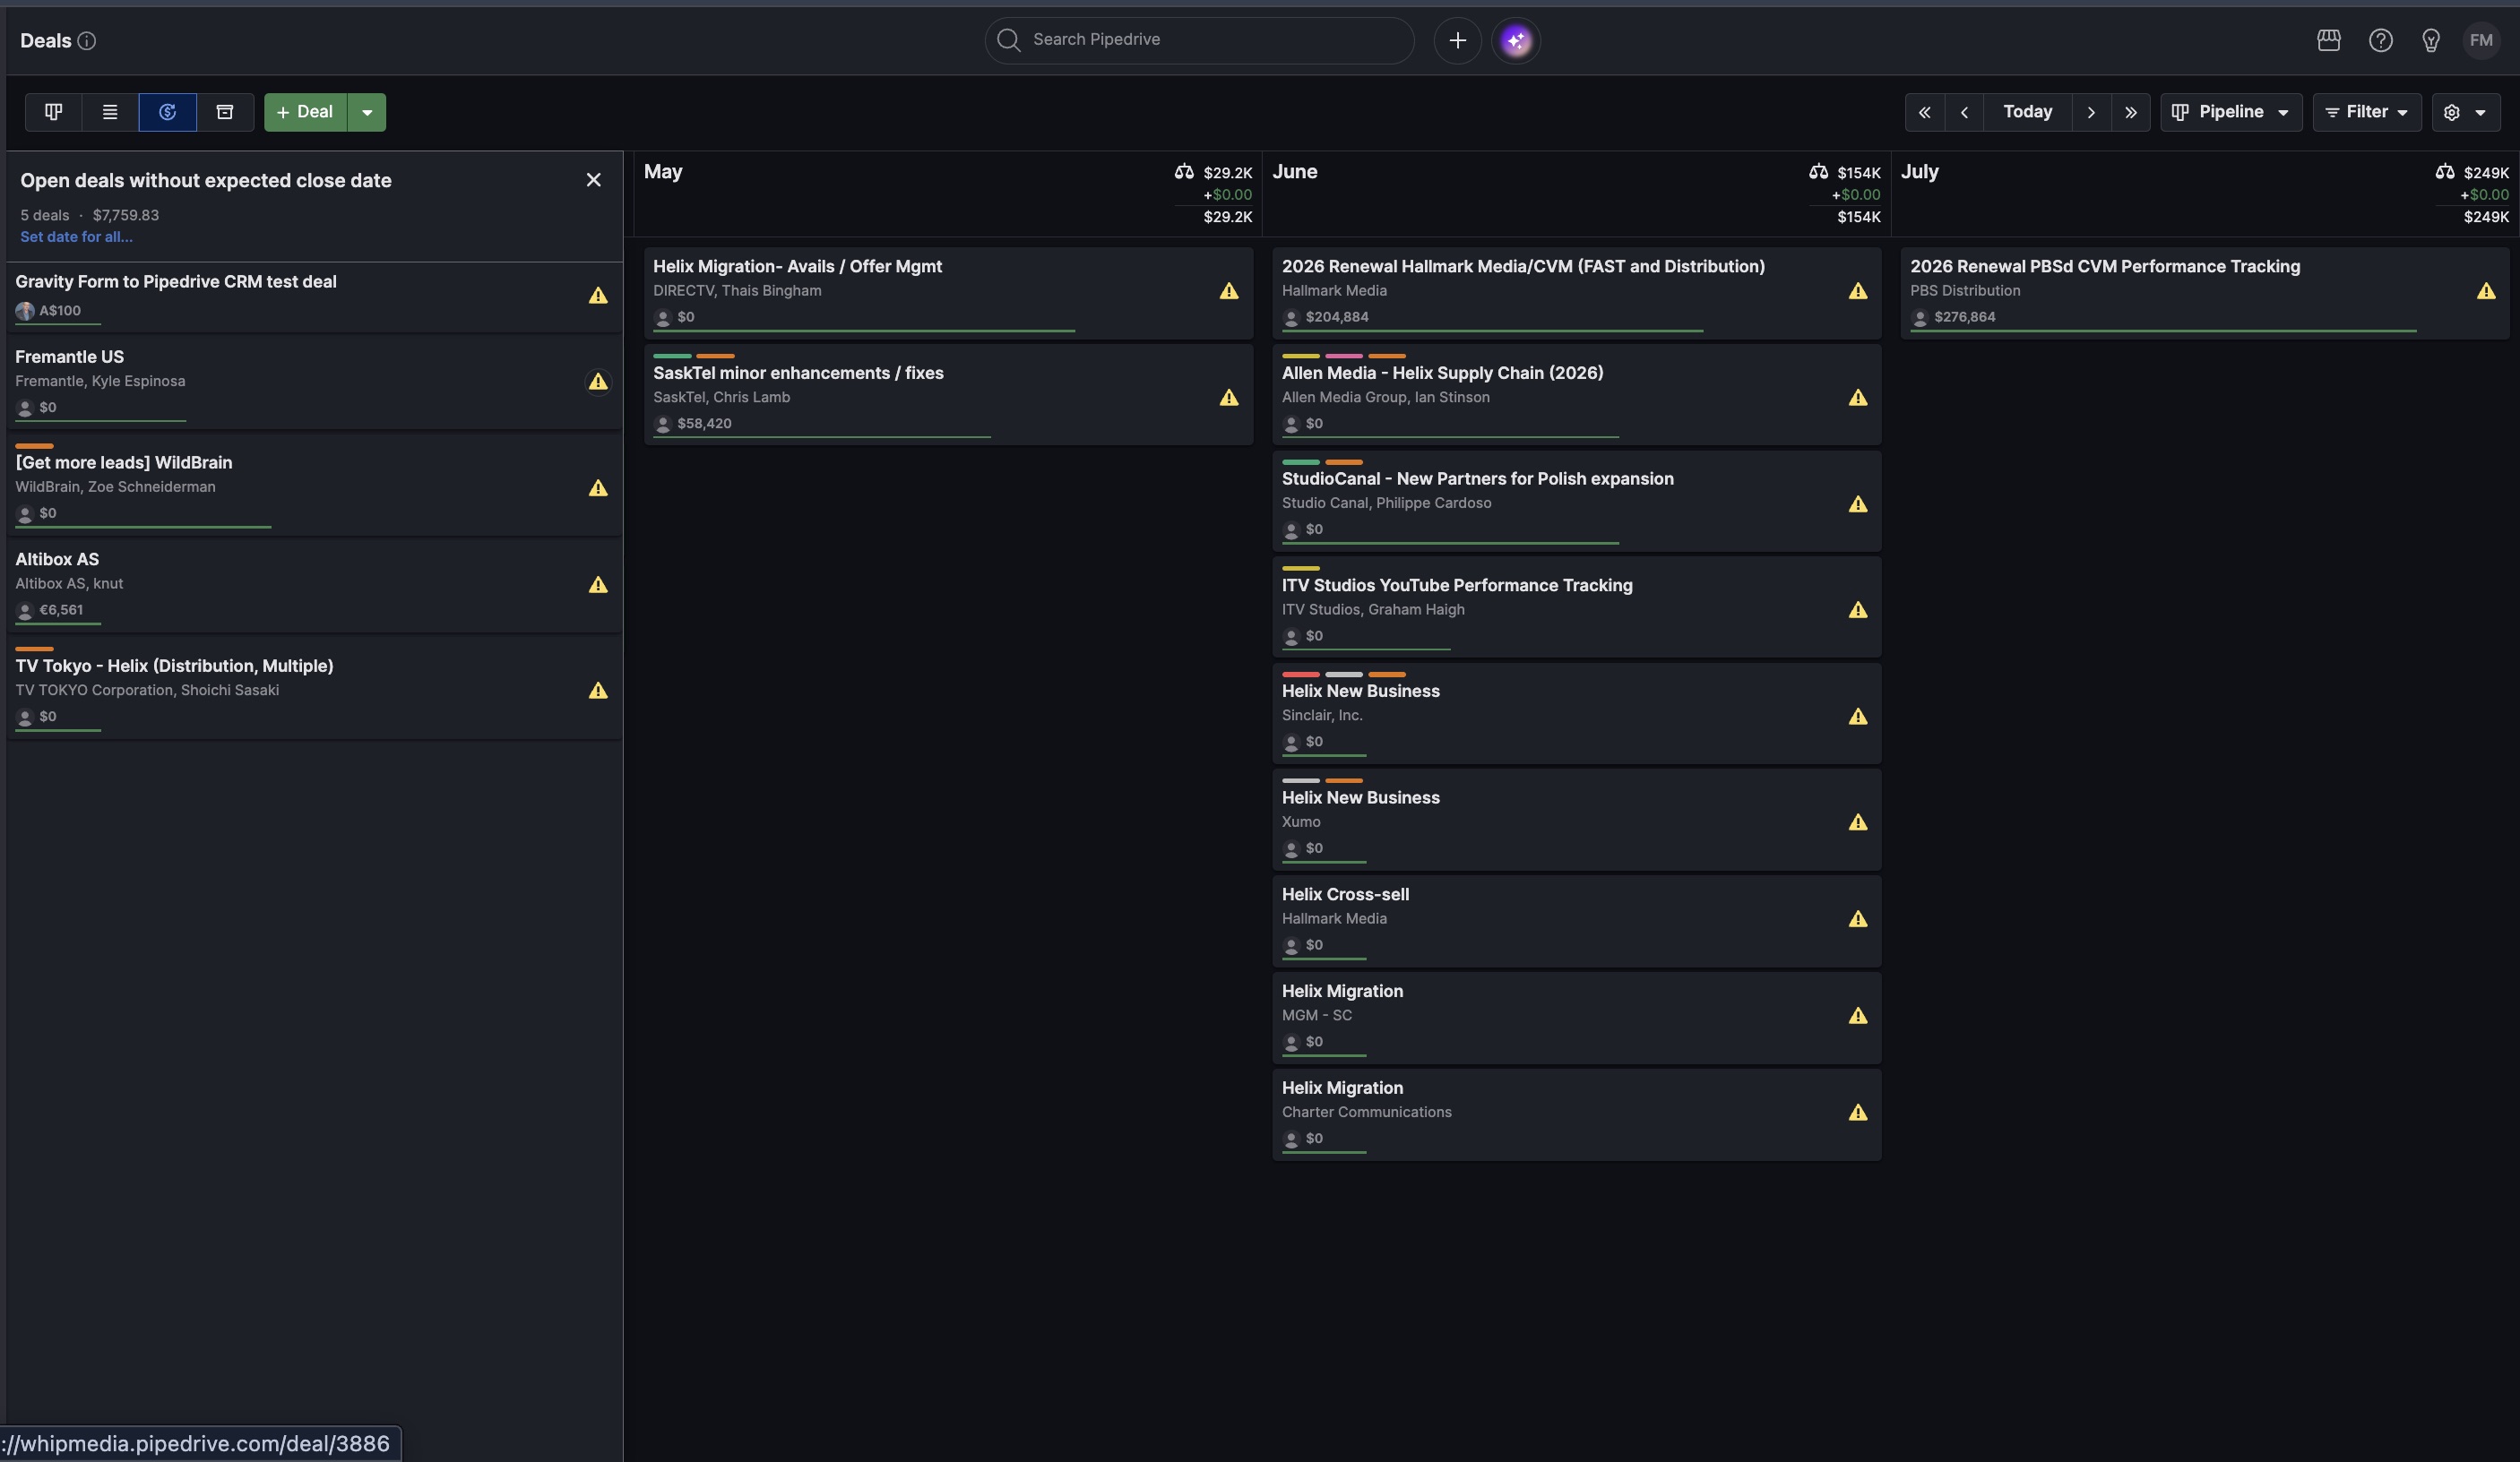
Task: Click weighted value scale icon in May
Action: coord(1184,172)
